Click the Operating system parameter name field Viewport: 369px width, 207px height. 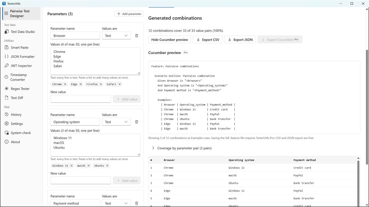point(75,122)
